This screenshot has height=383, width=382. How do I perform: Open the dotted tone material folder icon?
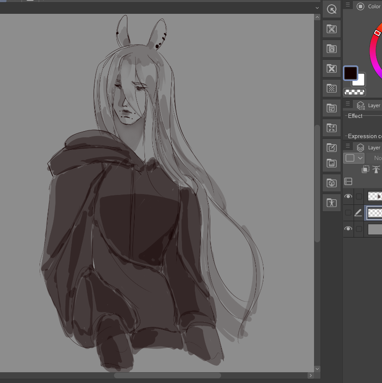pos(332,88)
